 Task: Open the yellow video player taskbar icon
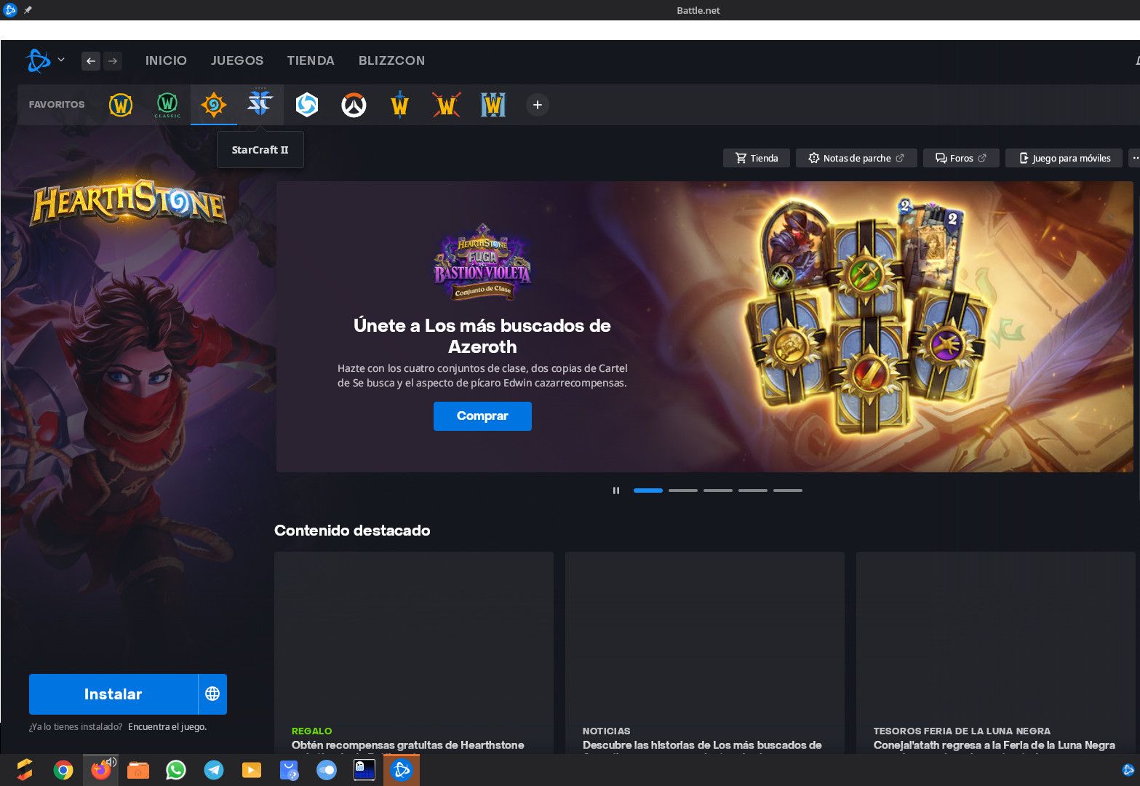(x=252, y=770)
